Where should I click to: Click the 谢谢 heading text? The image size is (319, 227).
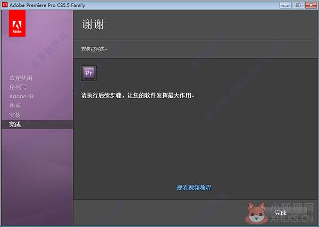[93, 25]
